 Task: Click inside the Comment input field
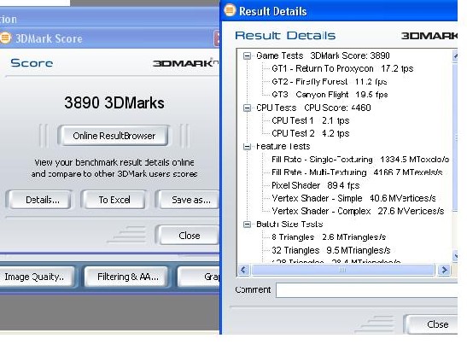click(x=366, y=290)
